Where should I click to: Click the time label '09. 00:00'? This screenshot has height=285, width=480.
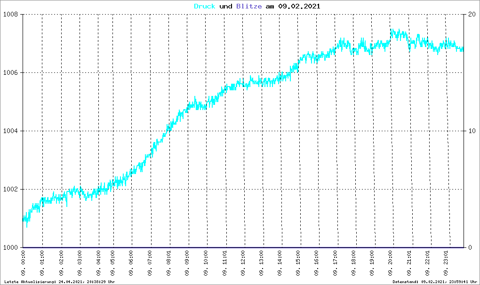[23, 263]
